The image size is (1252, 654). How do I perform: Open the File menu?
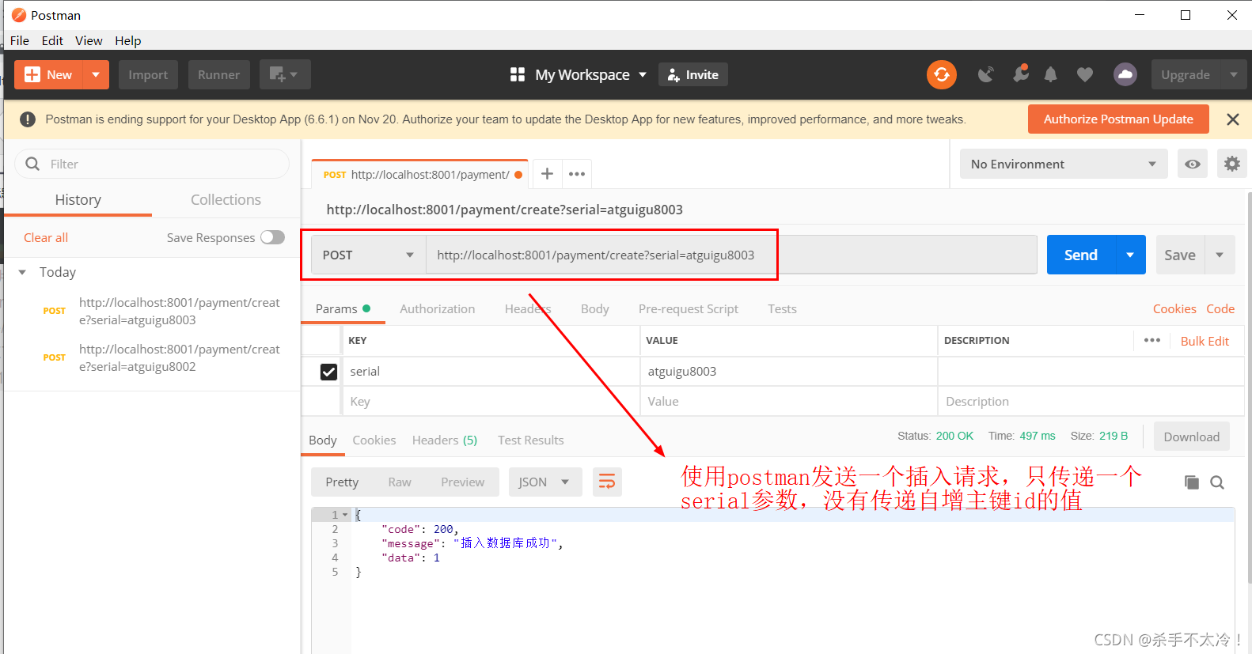tap(20, 40)
